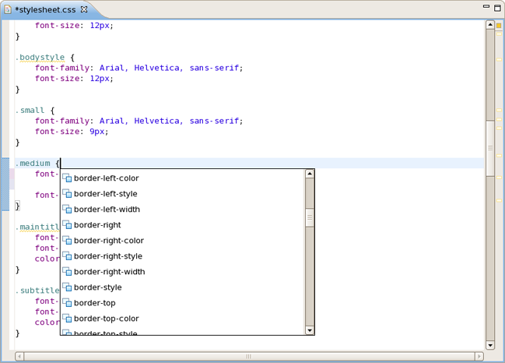Viewport: 505px width, 363px height.
Task: Click the property icon beside border-top-color
Action: (67, 318)
